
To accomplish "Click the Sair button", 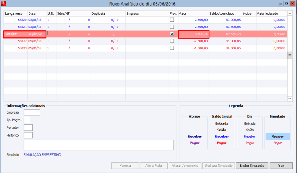I will [x=281, y=166].
